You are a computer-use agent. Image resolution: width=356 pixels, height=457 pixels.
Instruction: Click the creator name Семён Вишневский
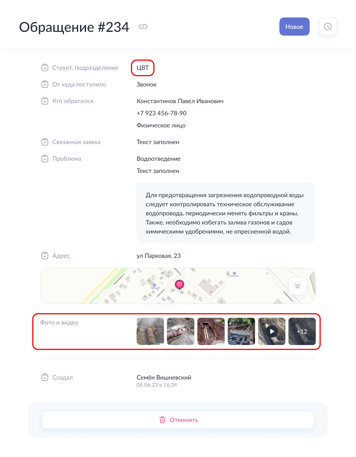(164, 377)
